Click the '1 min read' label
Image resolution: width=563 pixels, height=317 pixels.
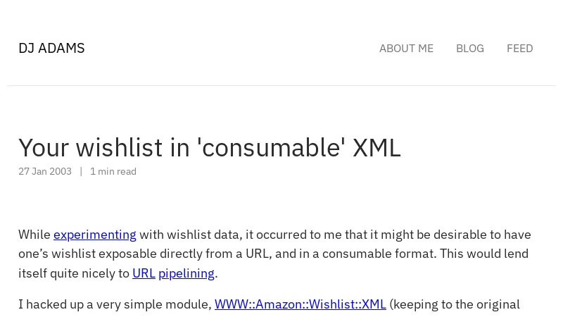[113, 171]
